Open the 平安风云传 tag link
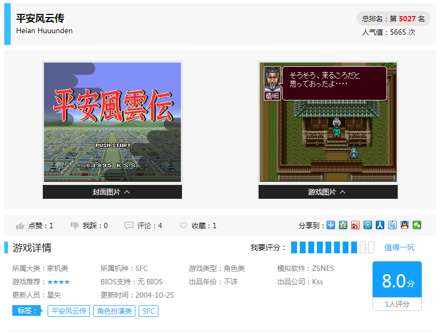440x334 pixels. click(x=69, y=311)
